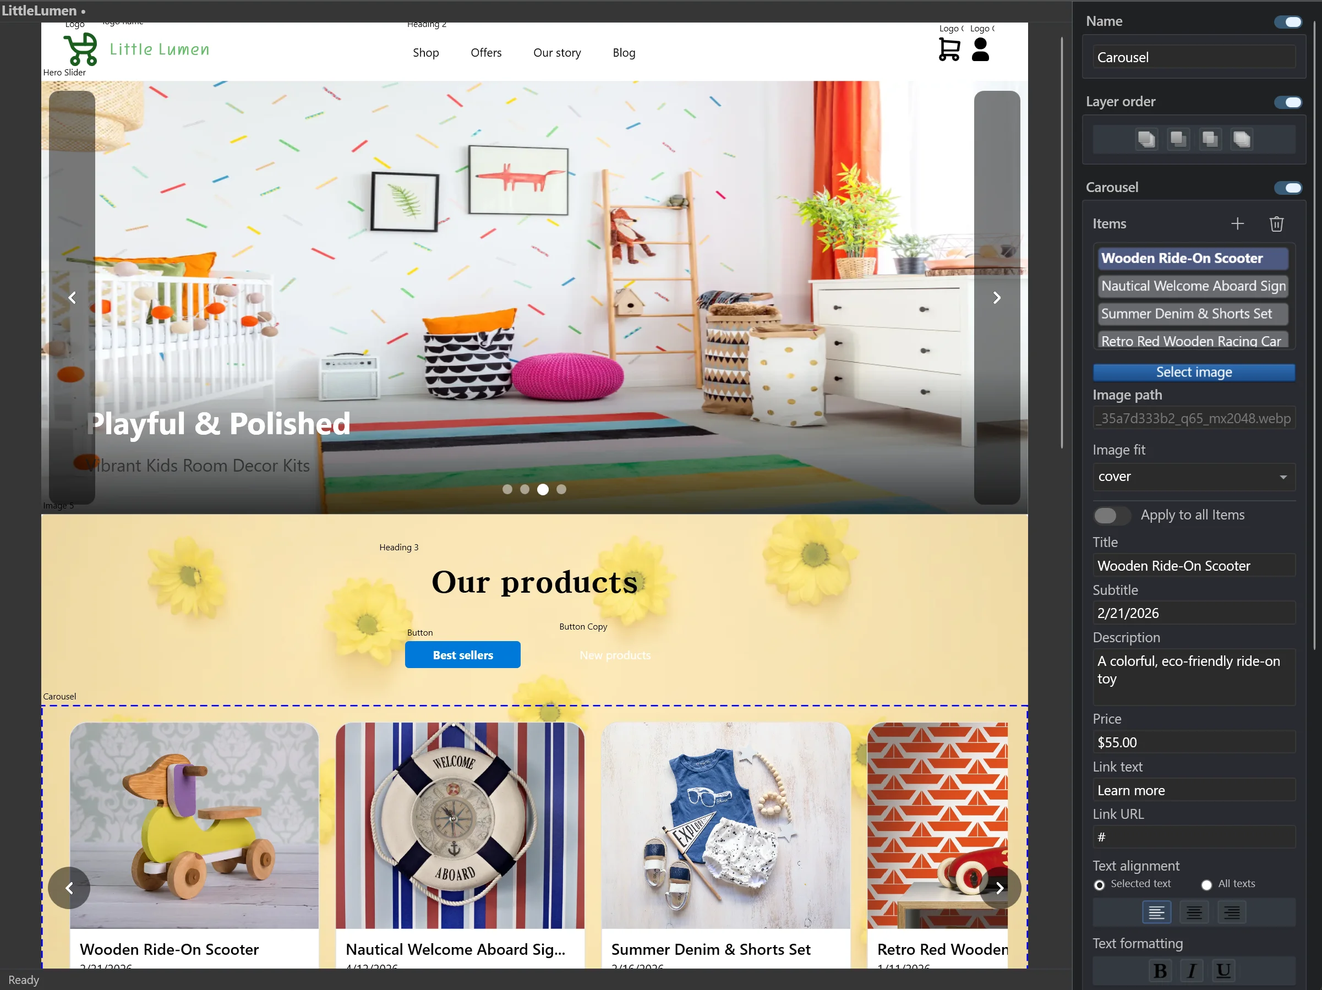
Task: Click Blog in the site navigation
Action: pyautogui.click(x=624, y=53)
